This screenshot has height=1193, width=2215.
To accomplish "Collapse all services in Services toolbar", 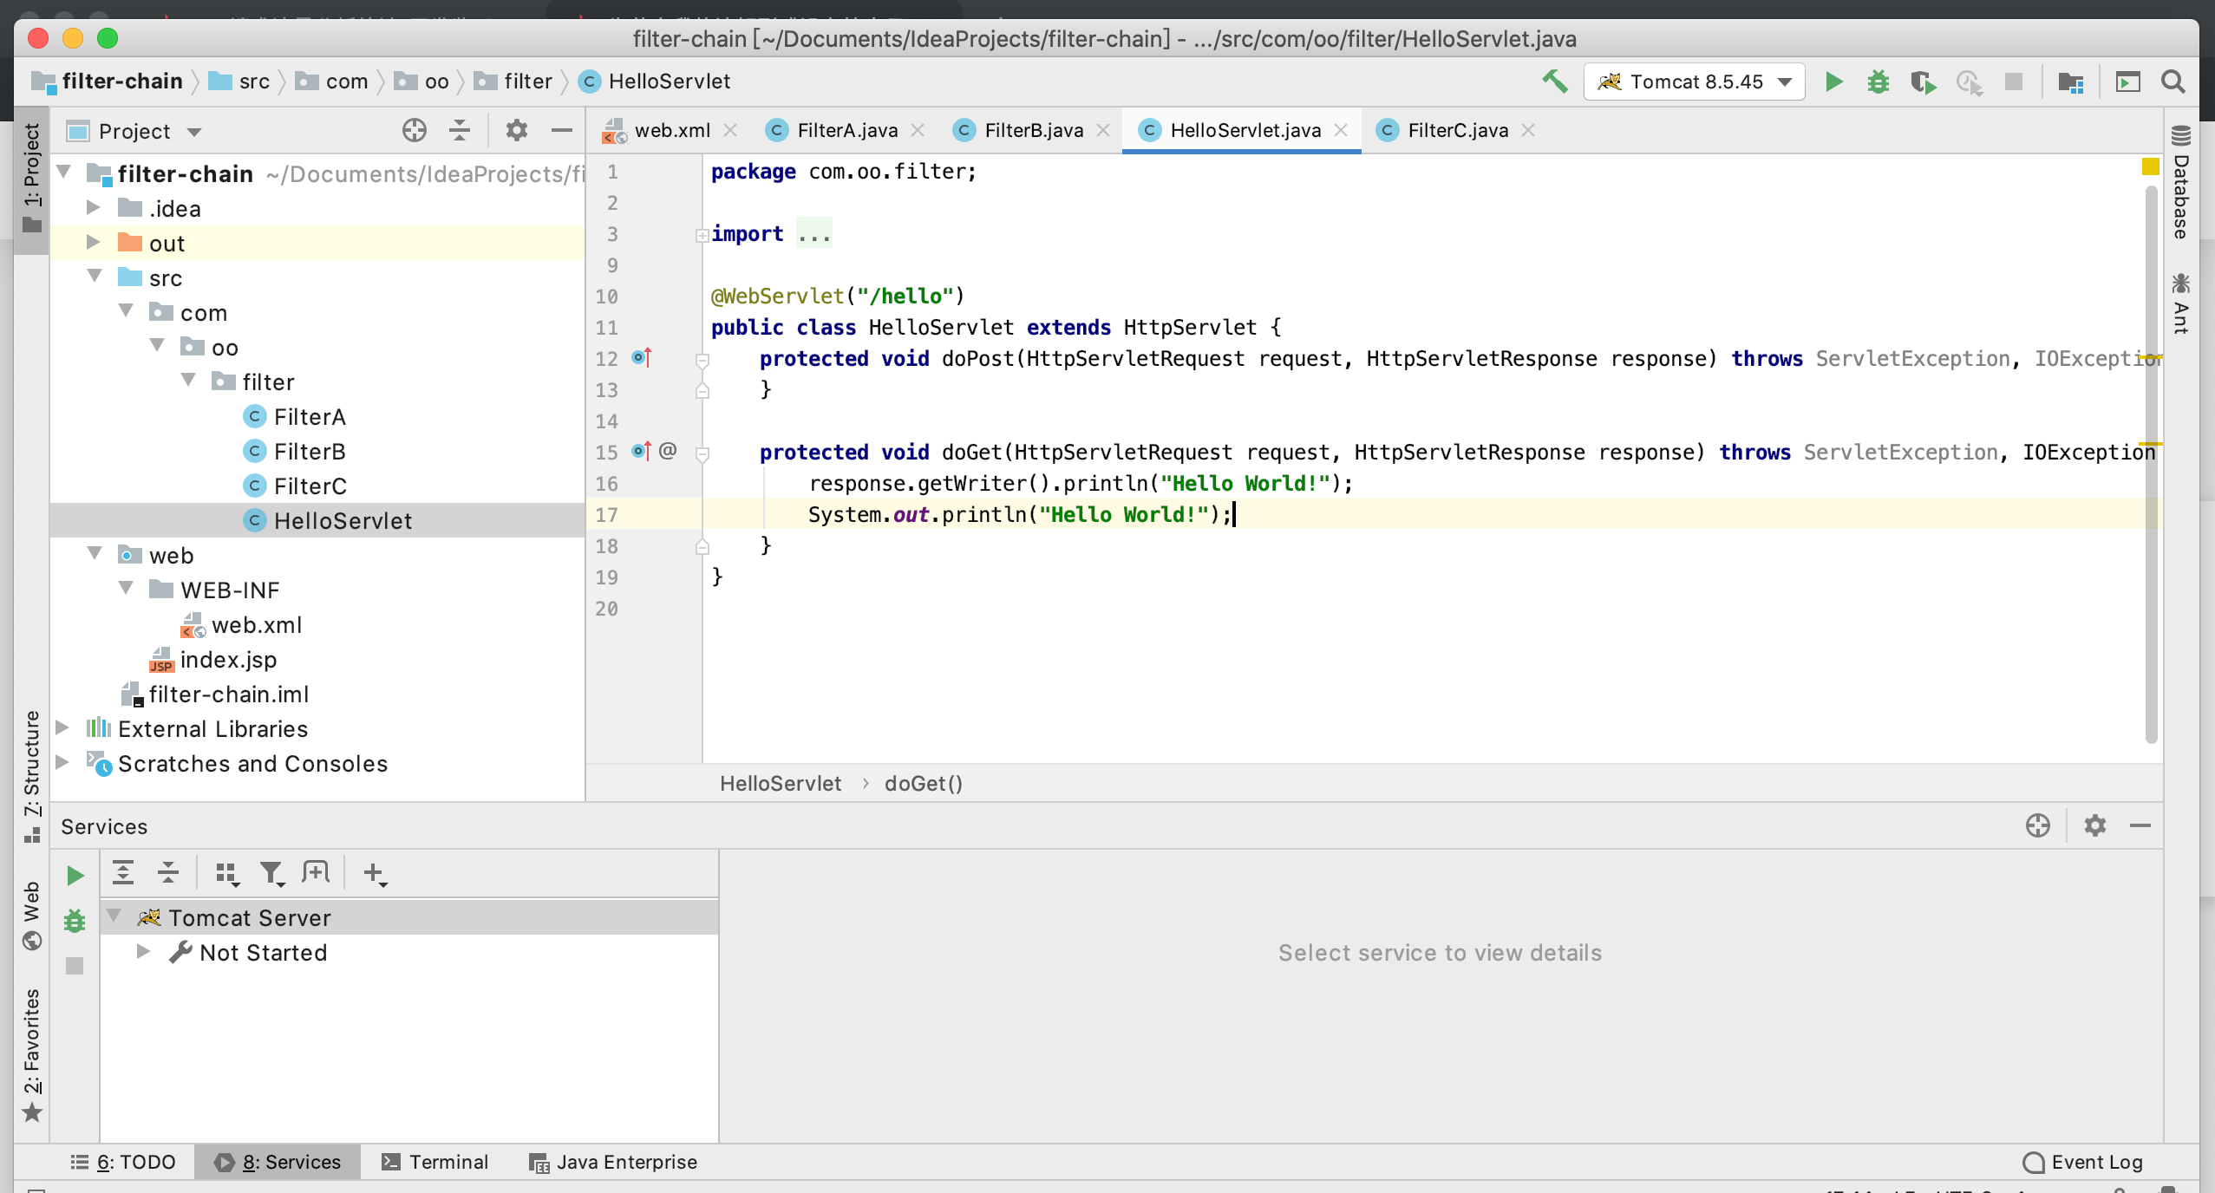I will coord(168,873).
